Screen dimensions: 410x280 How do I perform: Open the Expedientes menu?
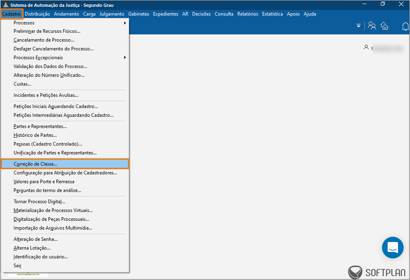(x=165, y=14)
